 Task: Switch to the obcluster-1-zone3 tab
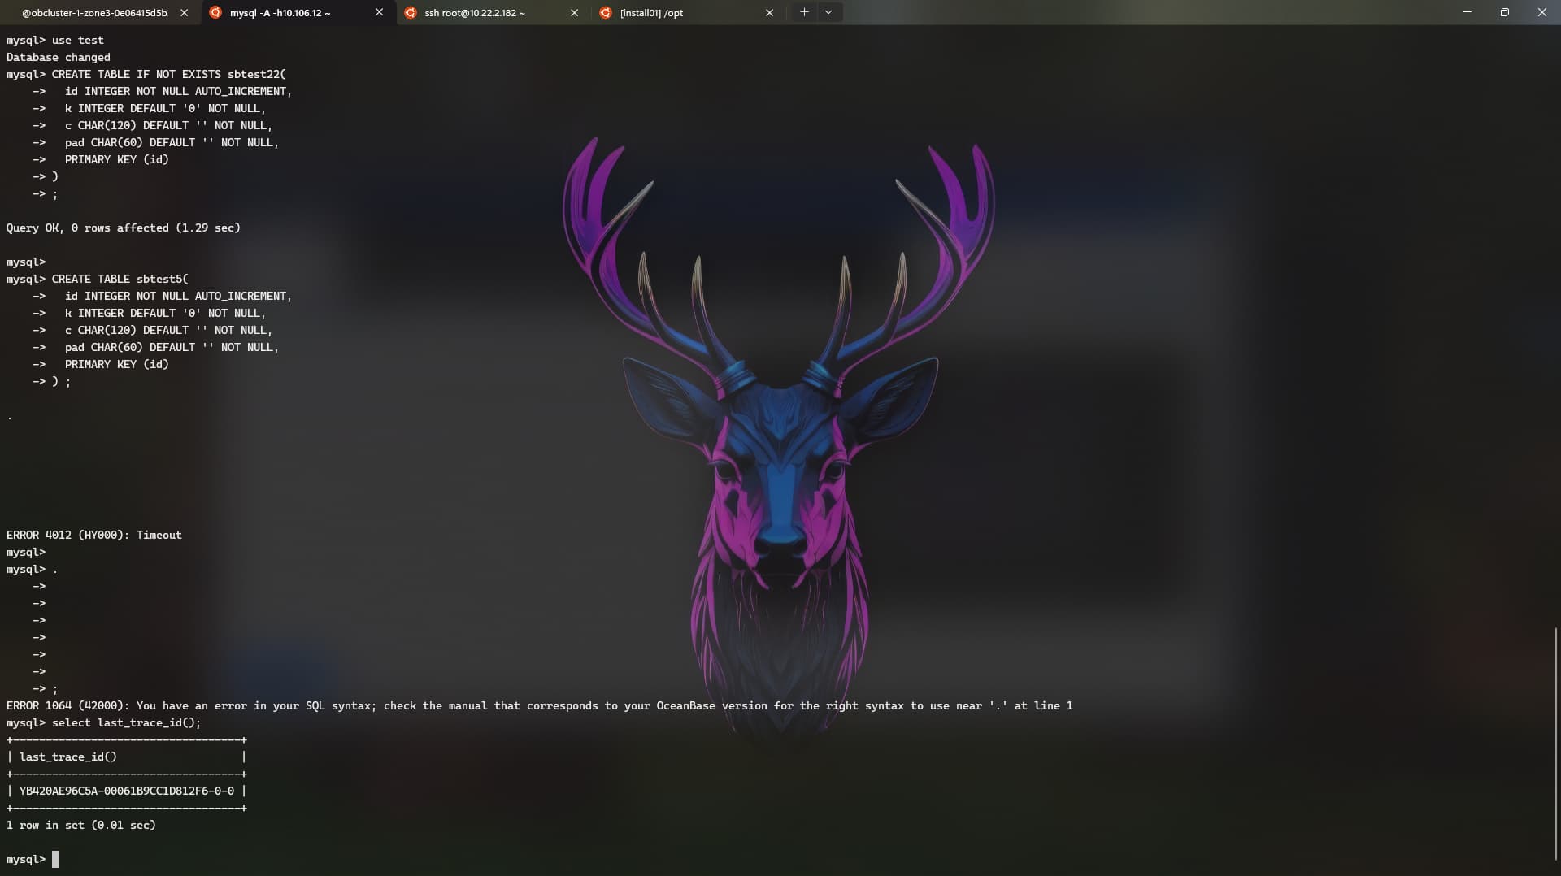click(x=94, y=12)
